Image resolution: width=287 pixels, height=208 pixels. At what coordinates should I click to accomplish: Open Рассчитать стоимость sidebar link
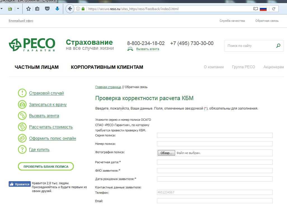(x=51, y=127)
